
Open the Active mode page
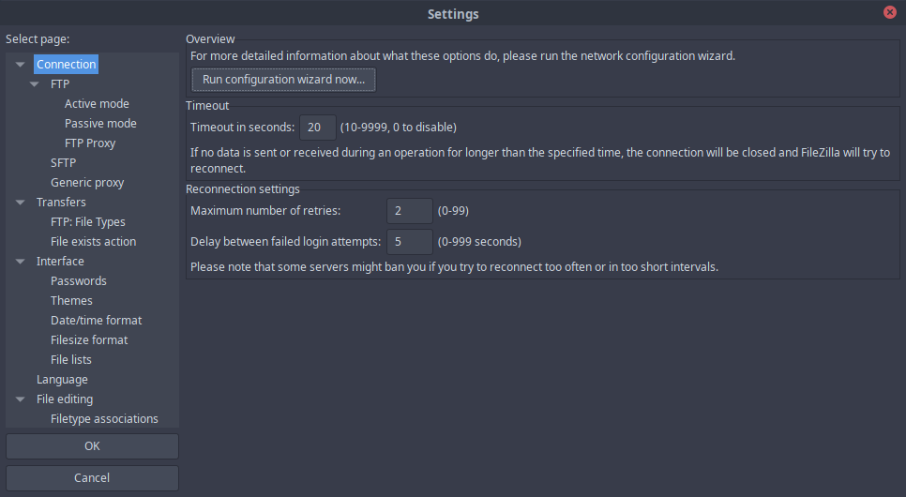click(97, 104)
